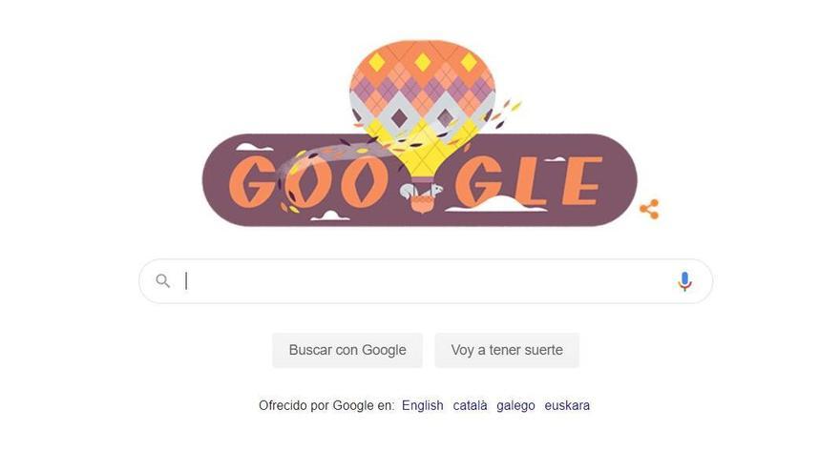
Task: Click the magnifying glass search icon
Action: pyautogui.click(x=163, y=281)
